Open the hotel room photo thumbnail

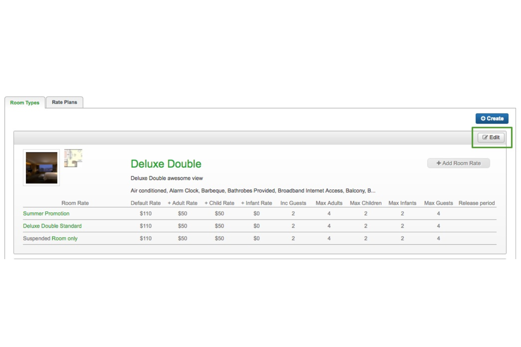(42, 168)
